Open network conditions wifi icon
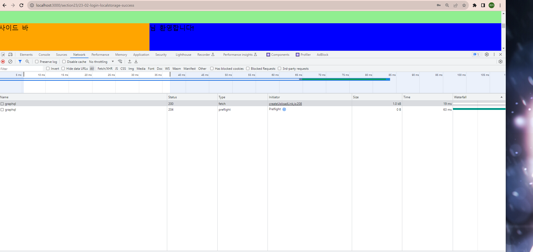The width and height of the screenshot is (533, 252). [120, 62]
